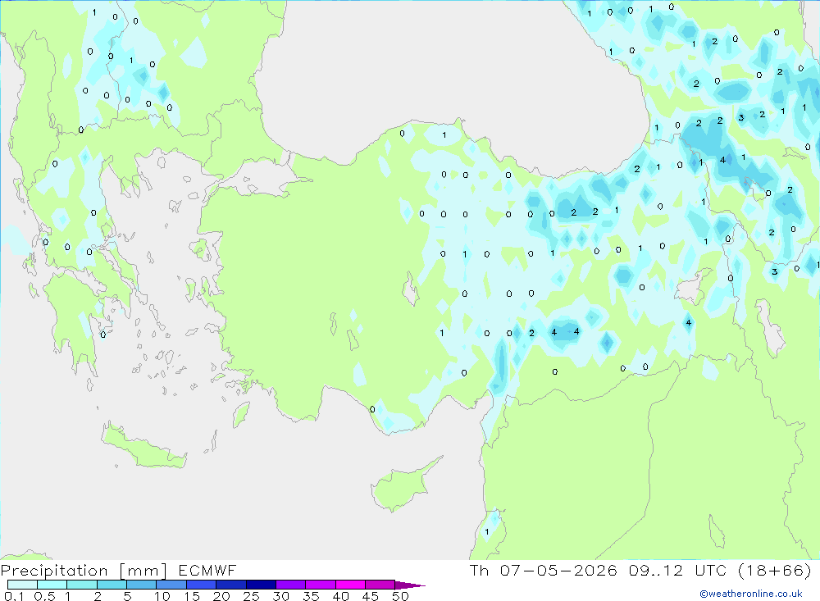Click the "[mm]" unit label
The width and height of the screenshot is (820, 601).
tap(143, 571)
